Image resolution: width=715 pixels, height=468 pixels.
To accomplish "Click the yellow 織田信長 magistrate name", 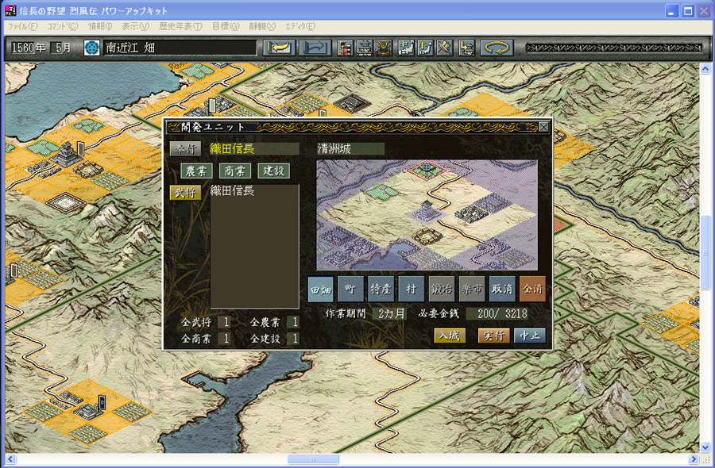I will tap(254, 149).
